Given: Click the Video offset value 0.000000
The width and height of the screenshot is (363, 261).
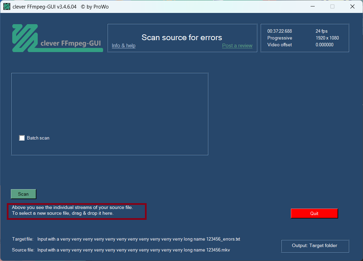Looking at the screenshot, I should (x=324, y=45).
